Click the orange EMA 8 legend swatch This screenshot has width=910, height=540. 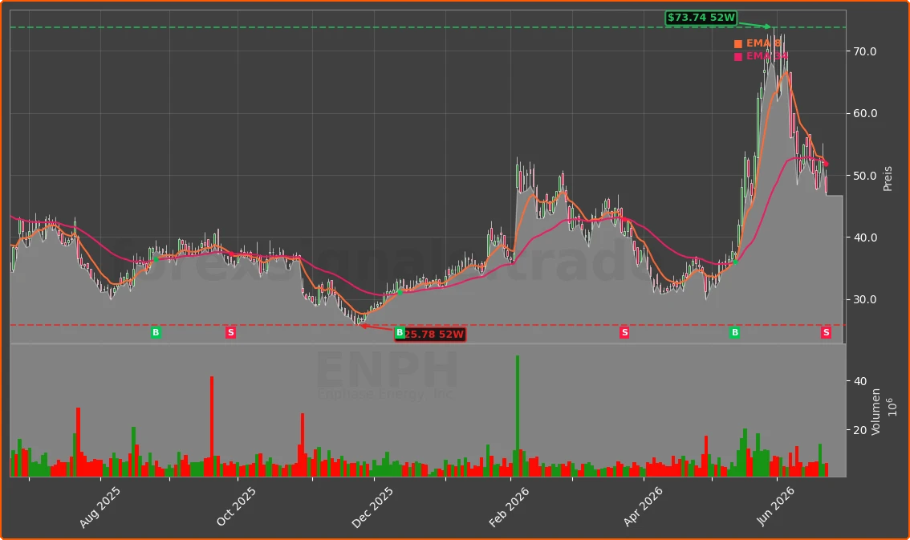coord(738,43)
